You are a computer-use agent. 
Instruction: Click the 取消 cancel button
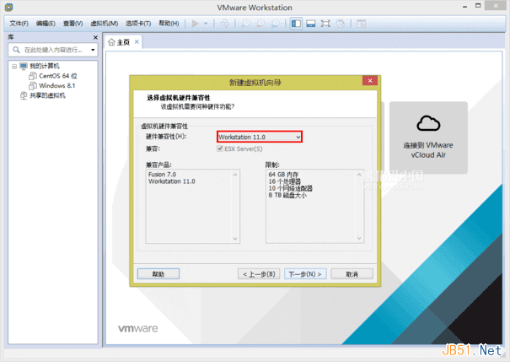[352, 274]
